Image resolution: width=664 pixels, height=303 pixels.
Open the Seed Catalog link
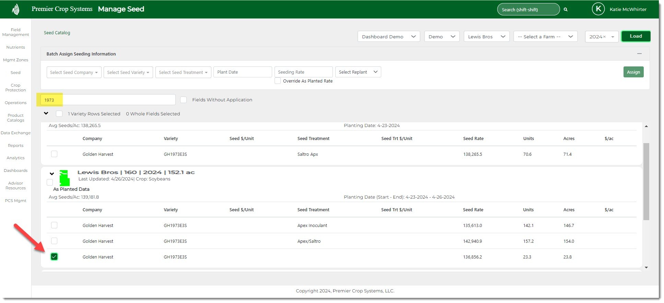click(x=57, y=33)
